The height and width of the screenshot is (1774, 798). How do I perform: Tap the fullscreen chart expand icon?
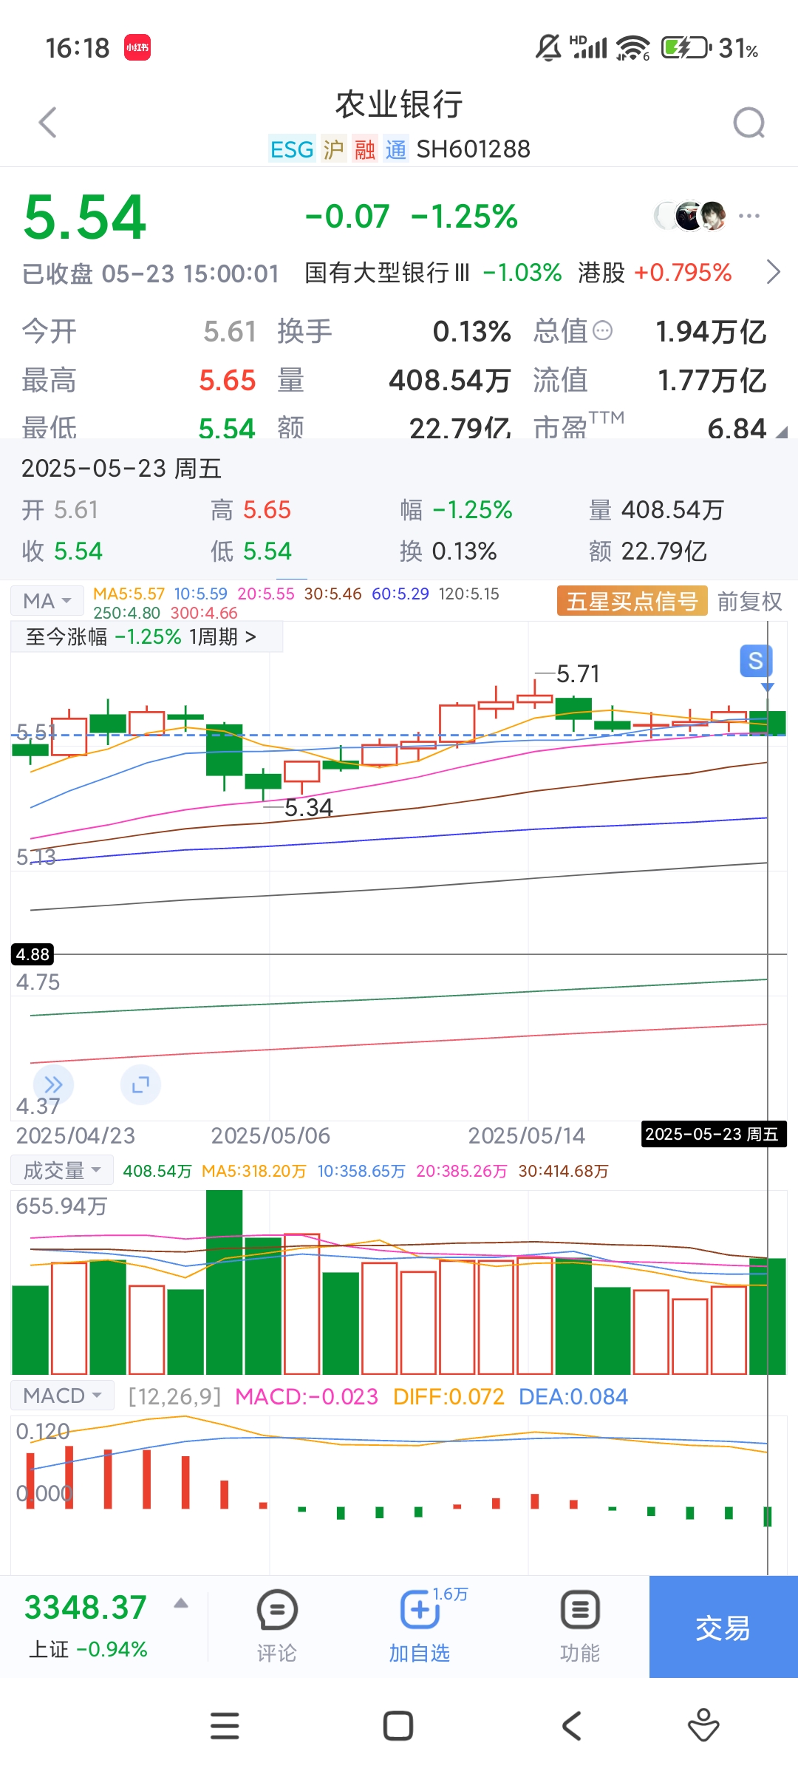click(x=140, y=1084)
